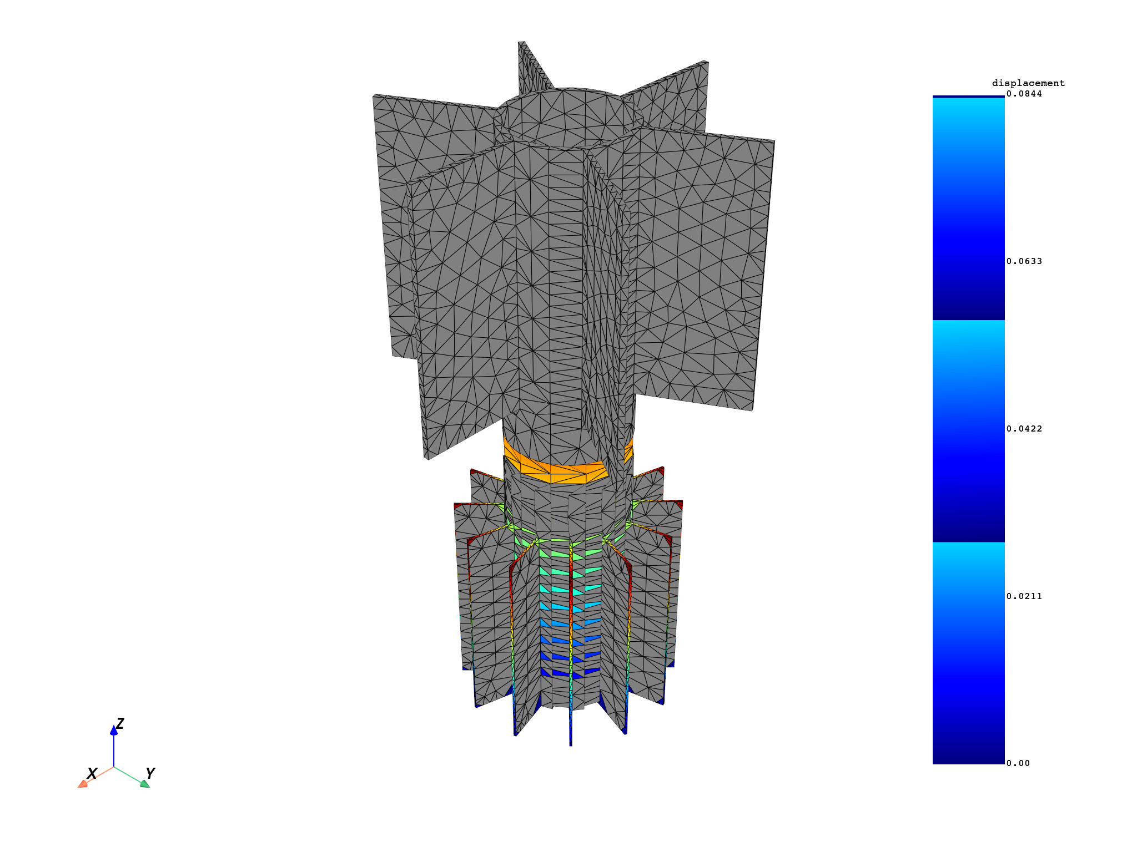Screen dimensions: 1137x852
Task: Click the X label on axes triad
Action: (x=92, y=773)
